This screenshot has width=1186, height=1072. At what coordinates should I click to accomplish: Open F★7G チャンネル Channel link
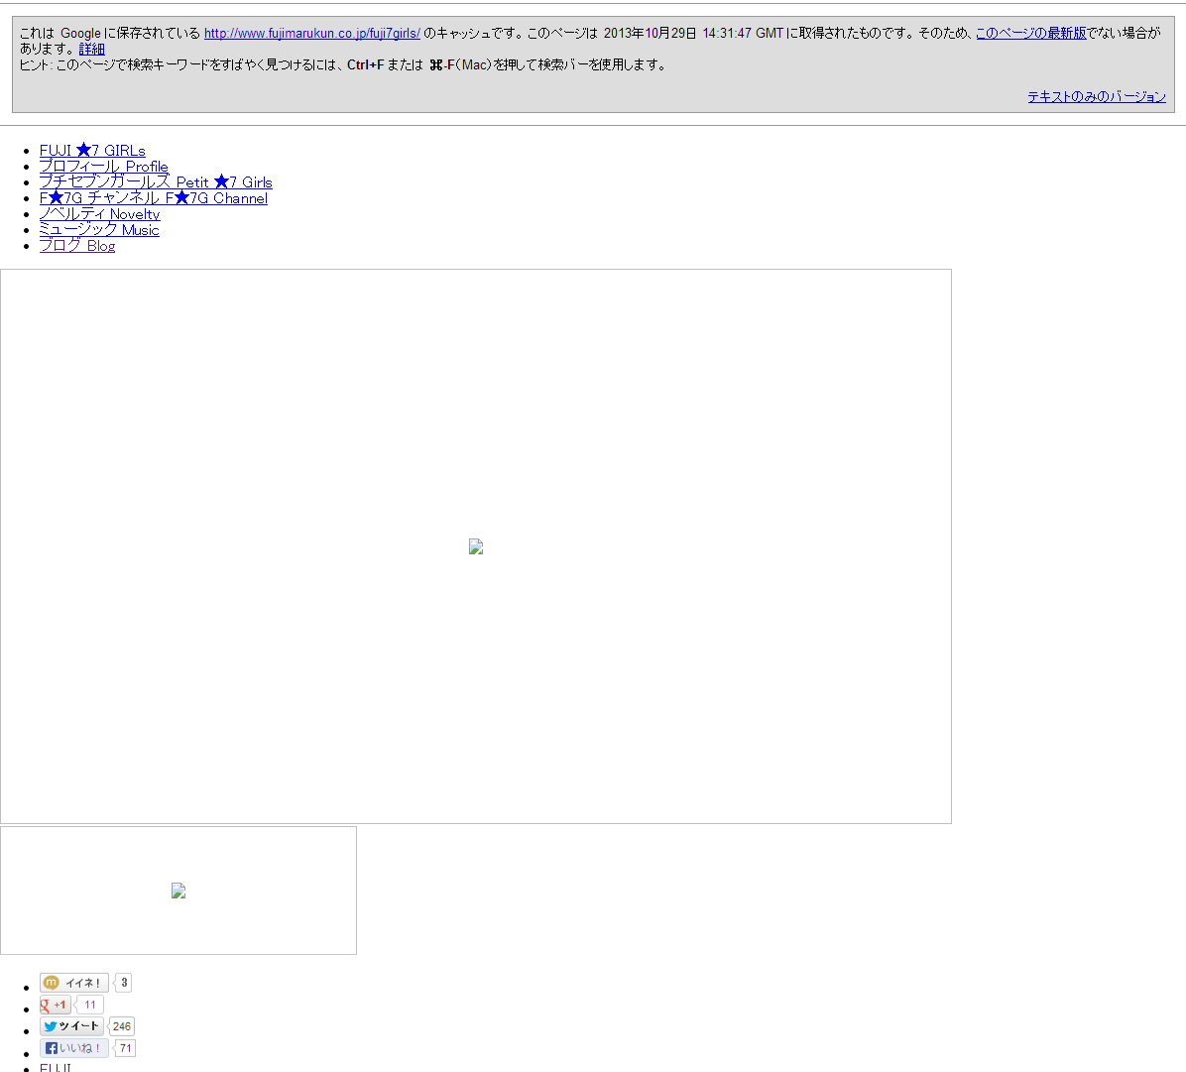(x=154, y=198)
